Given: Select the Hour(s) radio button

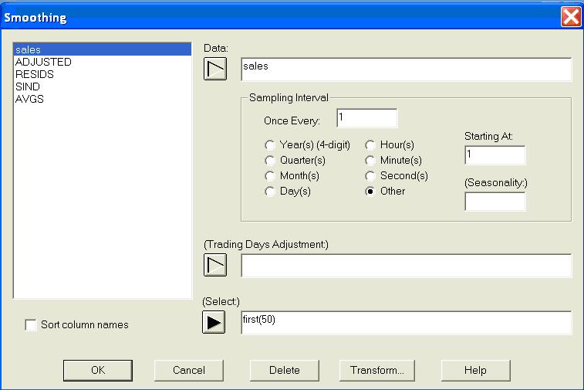Looking at the screenshot, I should click(370, 144).
